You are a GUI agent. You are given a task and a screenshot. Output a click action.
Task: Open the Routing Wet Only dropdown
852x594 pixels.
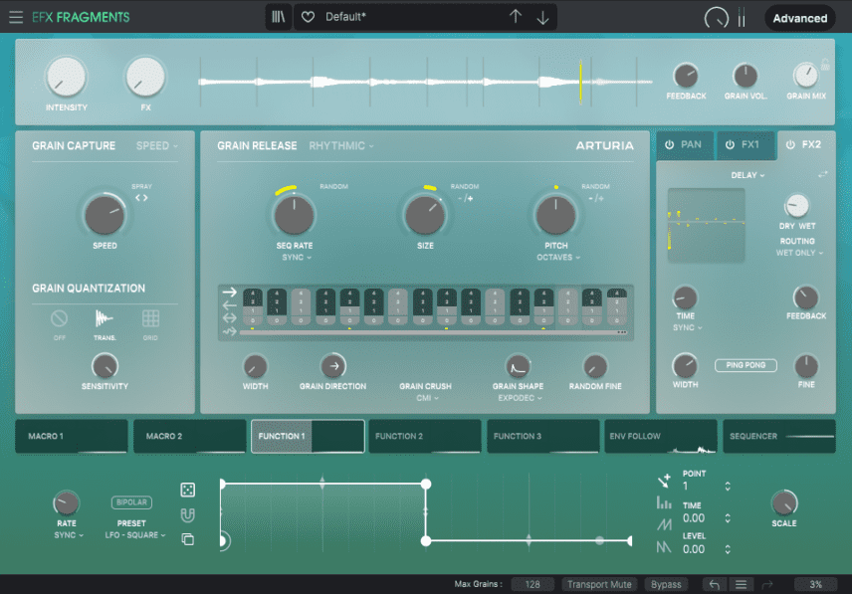tap(799, 253)
